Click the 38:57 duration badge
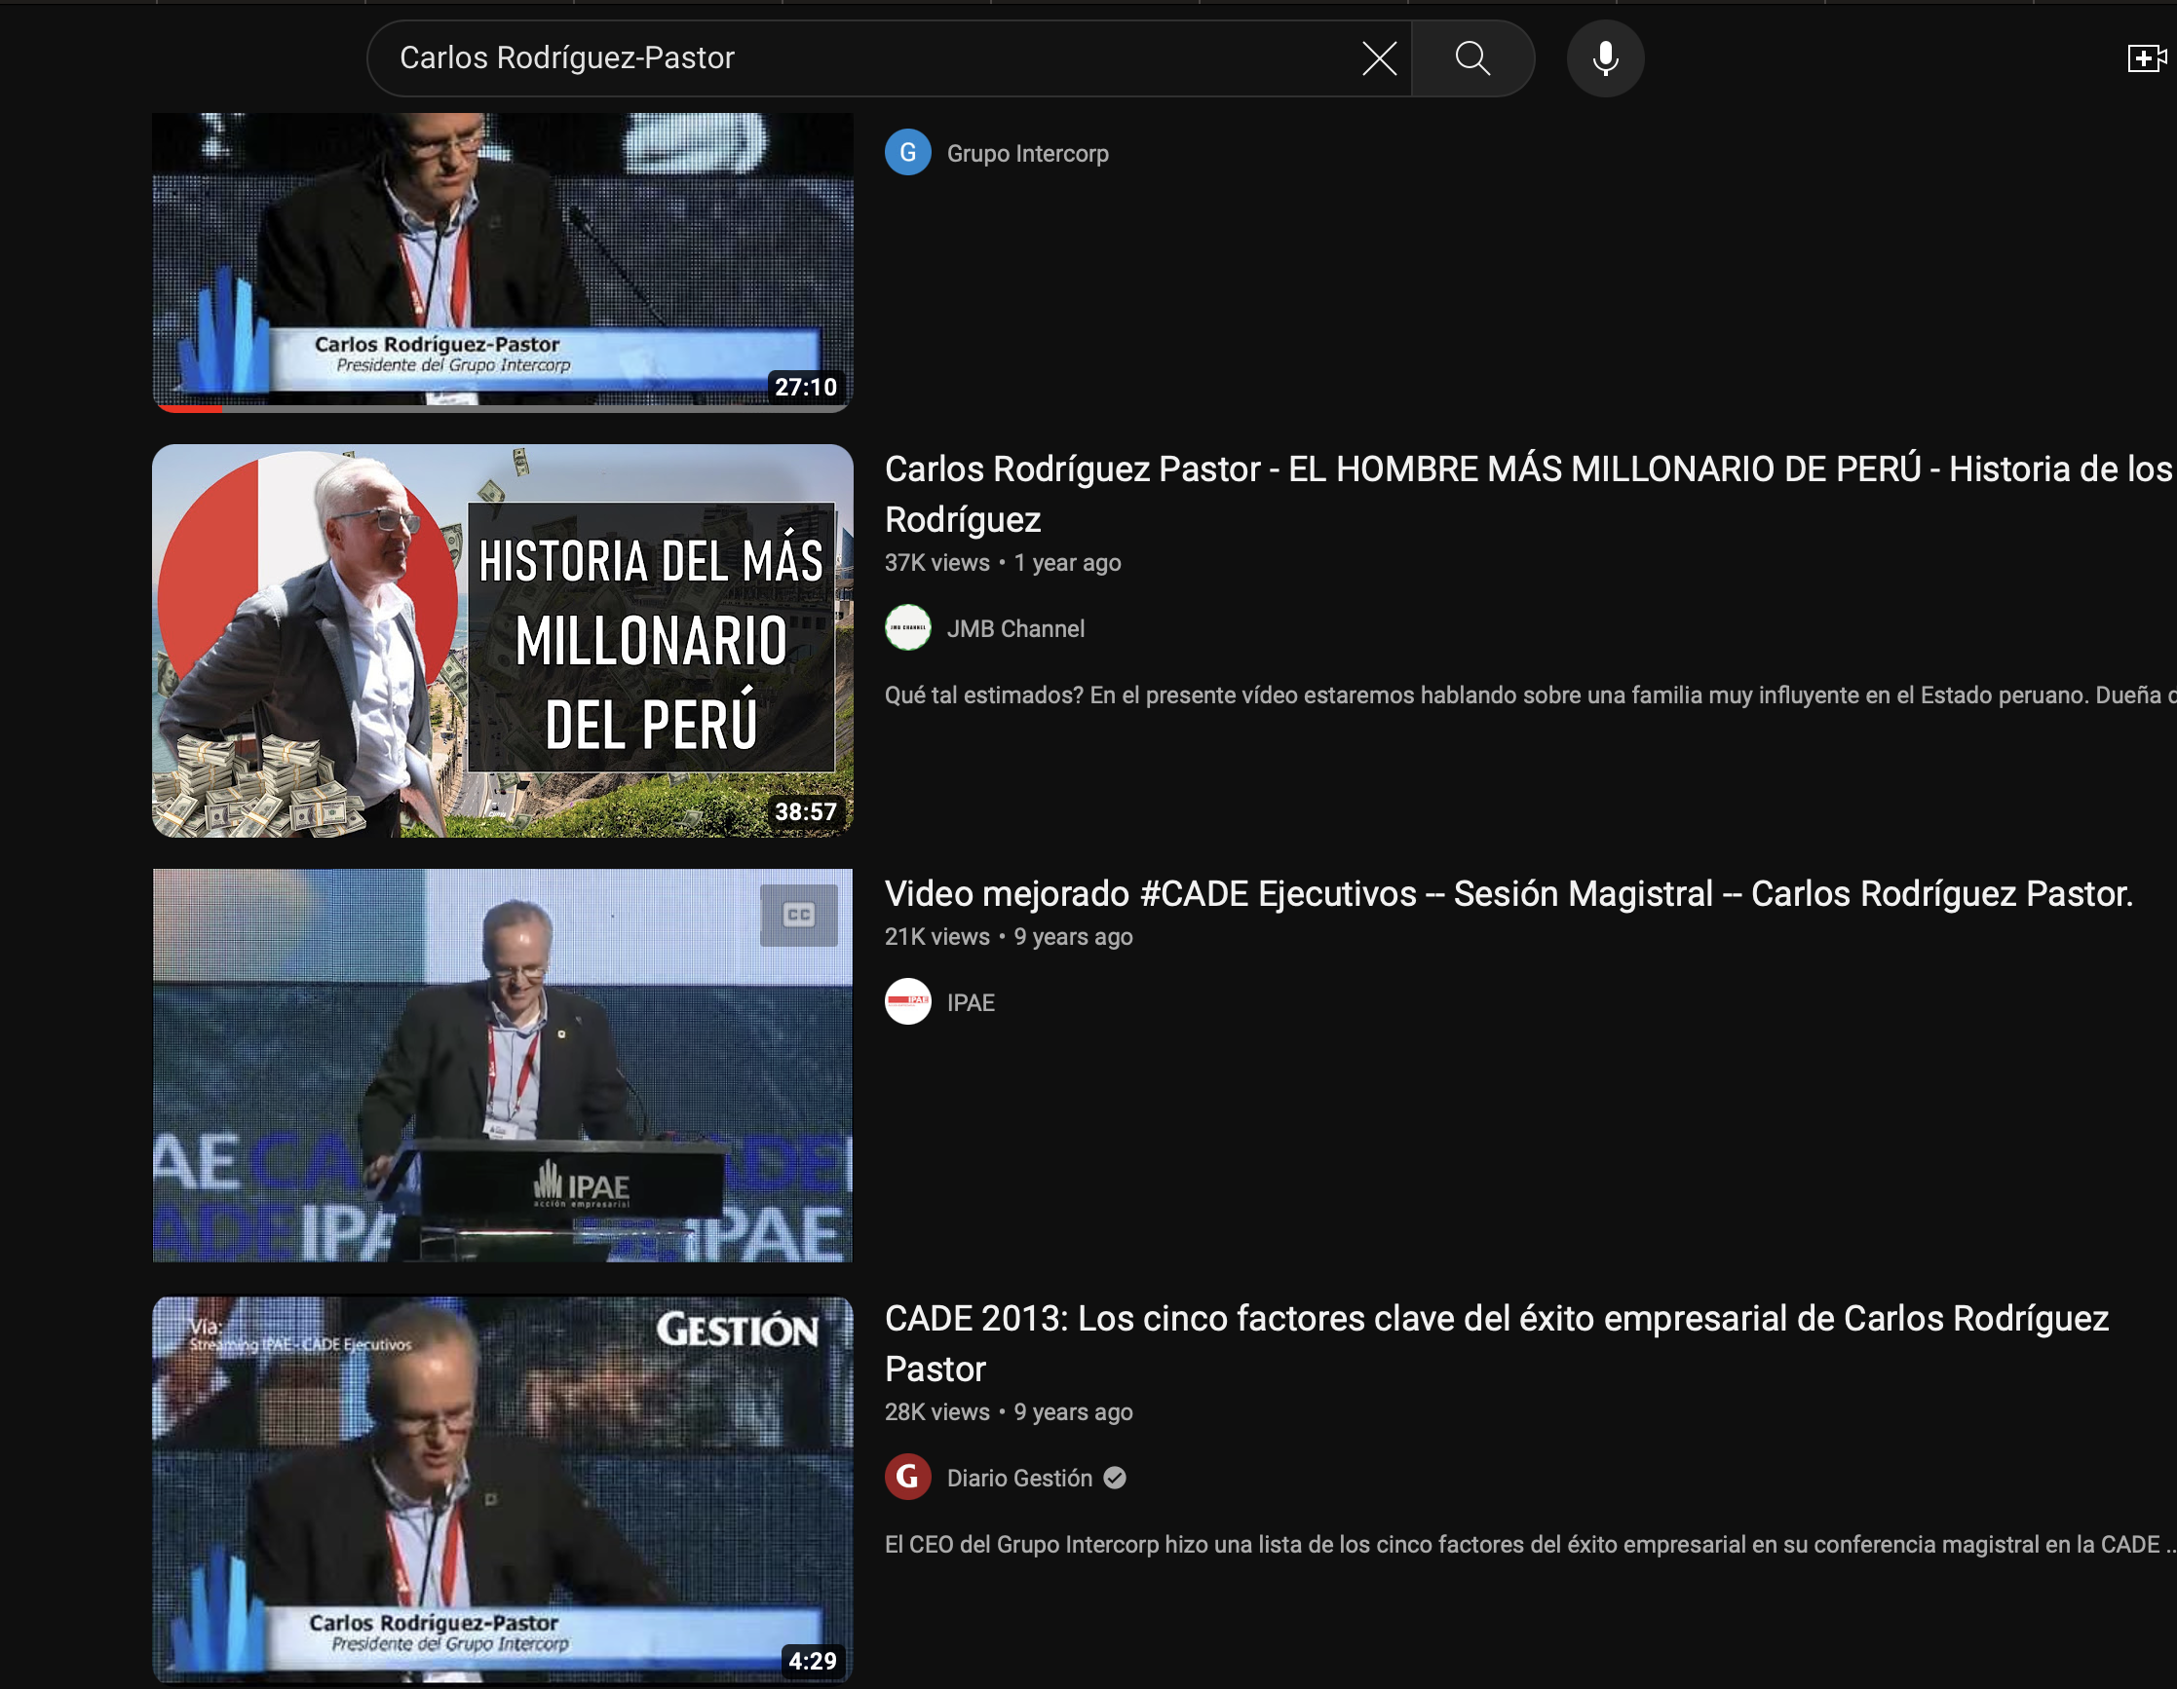This screenshot has height=1689, width=2177. pos(805,811)
